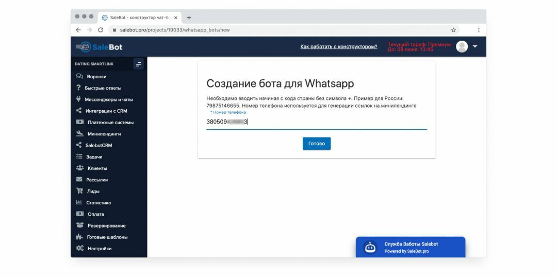Select the Рассылки menu item
This screenshot has width=557, height=278.
coord(96,180)
